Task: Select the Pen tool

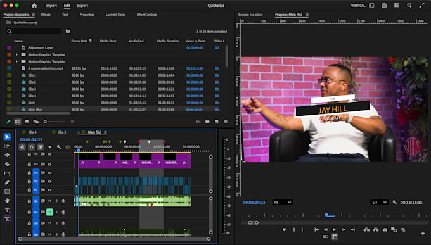Action: (7, 182)
